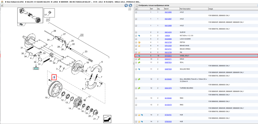The image size is (258, 124).
Task: Click the 07.01 reference label in diagram
Action: [x=36, y=68]
